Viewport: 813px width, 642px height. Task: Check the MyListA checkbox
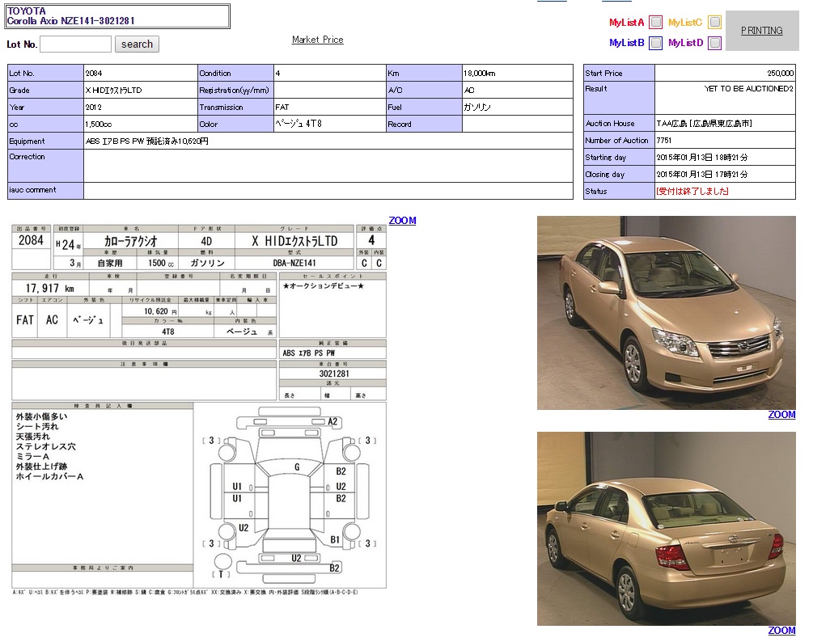tap(656, 23)
